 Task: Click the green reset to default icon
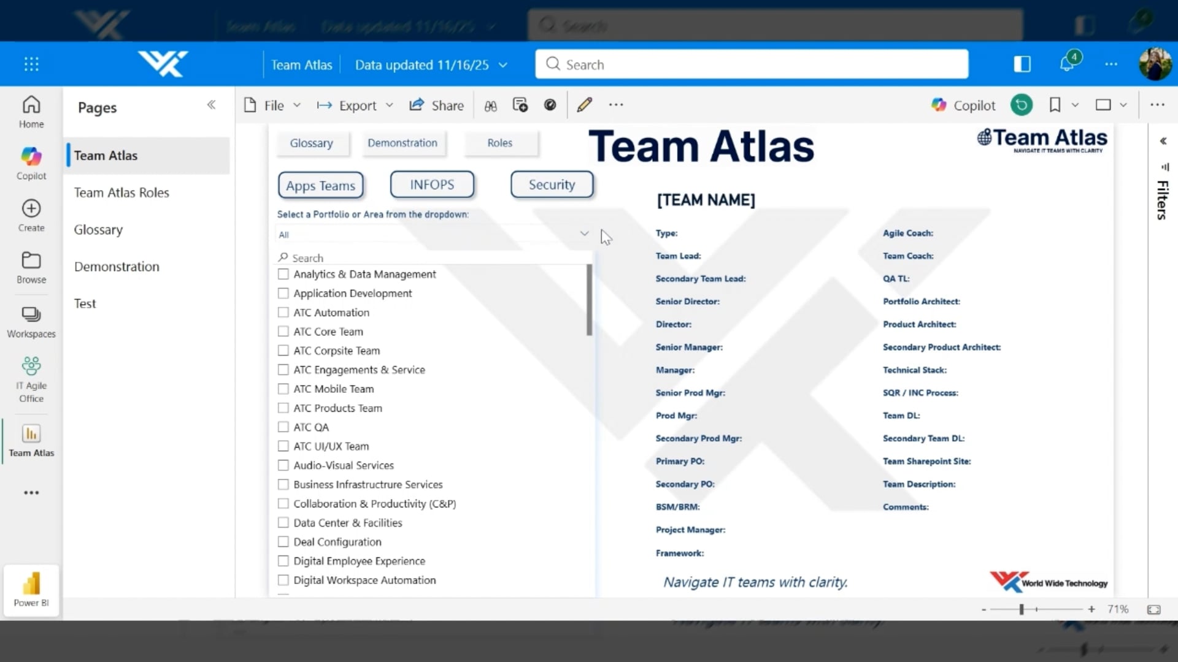pos(1022,105)
